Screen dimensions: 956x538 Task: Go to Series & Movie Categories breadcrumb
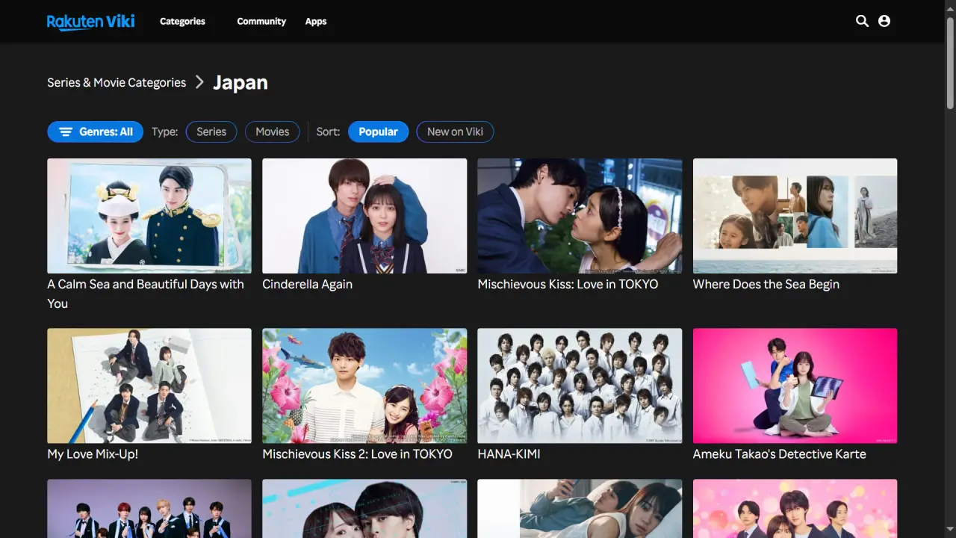point(117,82)
